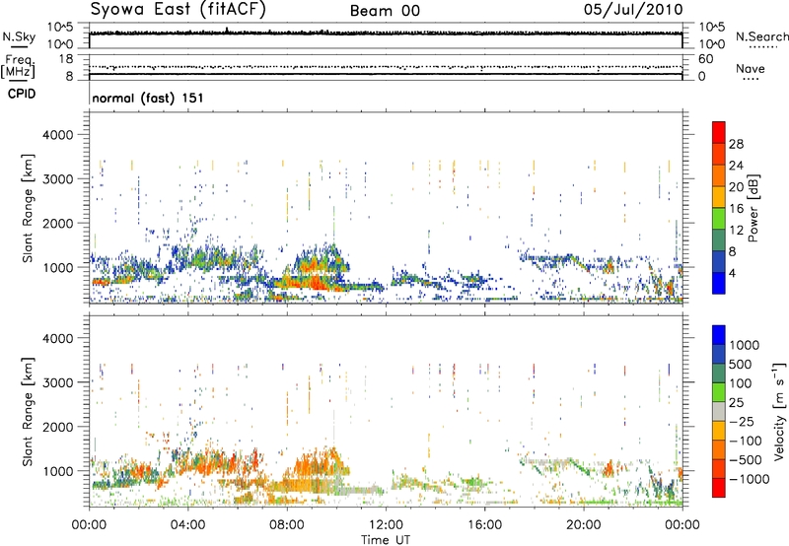Select the "N.Sky" legend label
Image resolution: width=789 pixels, height=546 pixels.
point(19,36)
